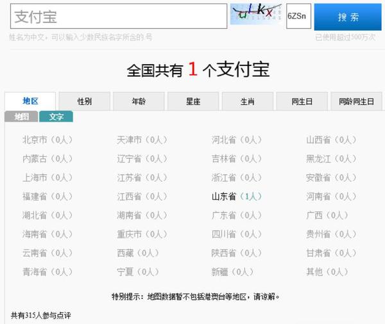Click 海南省 (0人) entry
The width and height of the screenshot is (385, 324).
(x=47, y=234)
